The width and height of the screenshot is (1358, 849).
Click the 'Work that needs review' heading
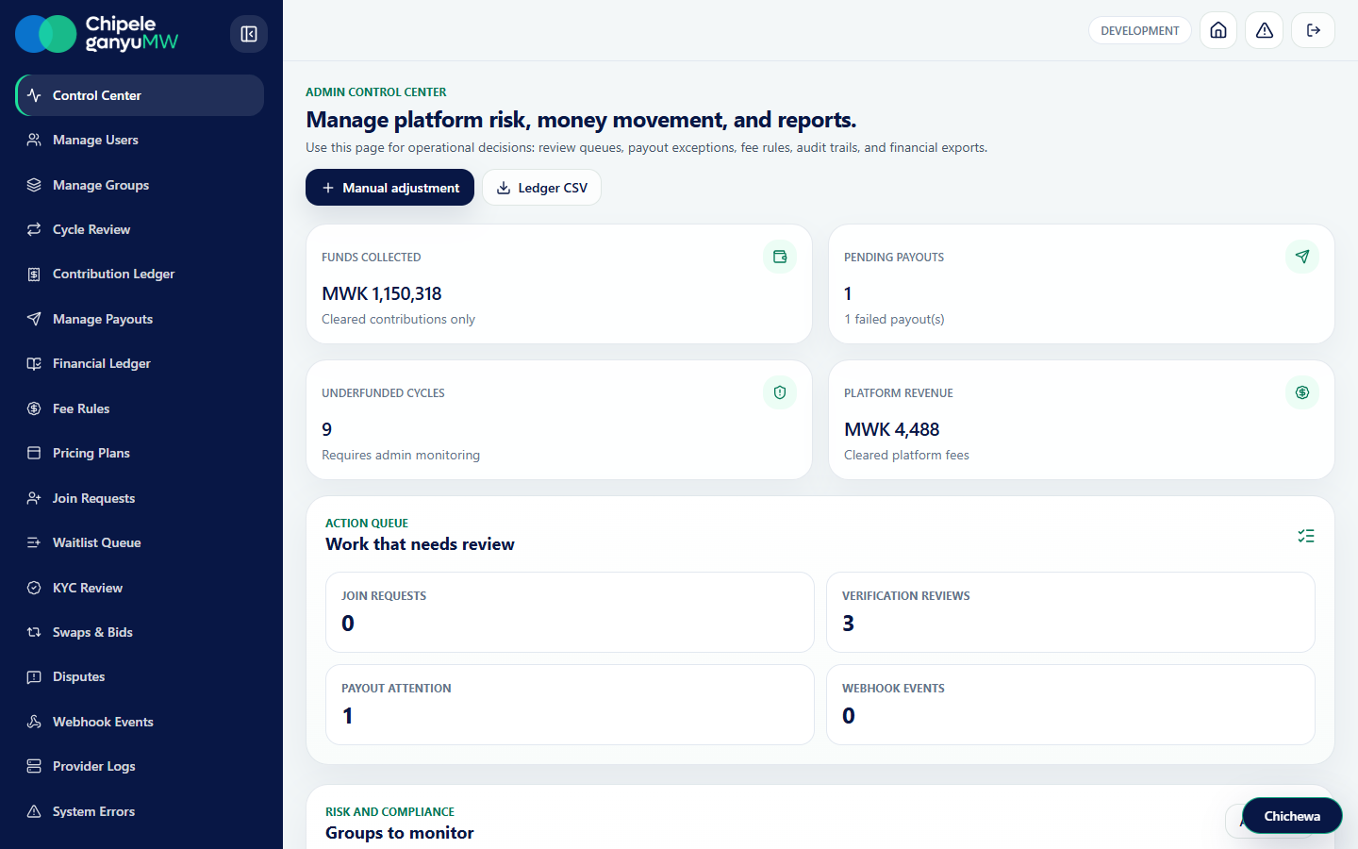tap(420, 544)
